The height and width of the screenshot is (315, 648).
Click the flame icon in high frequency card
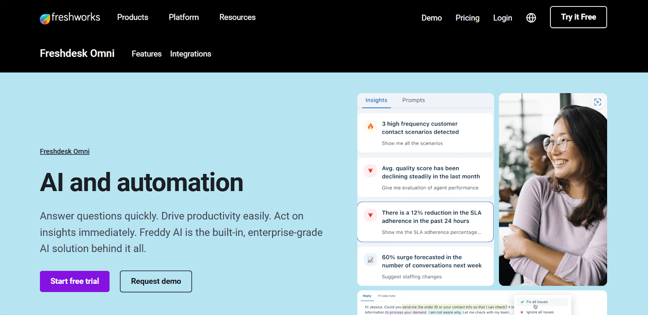[370, 126]
